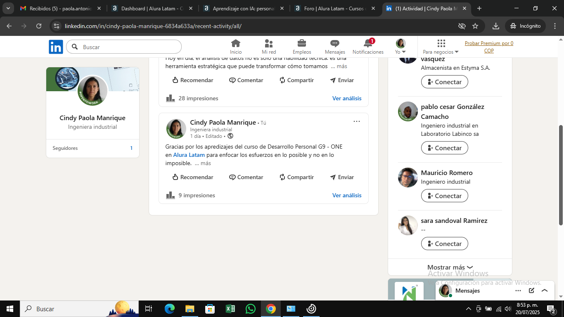Switch to Aprendizaje con IA tab
The height and width of the screenshot is (317, 564).
tap(244, 8)
